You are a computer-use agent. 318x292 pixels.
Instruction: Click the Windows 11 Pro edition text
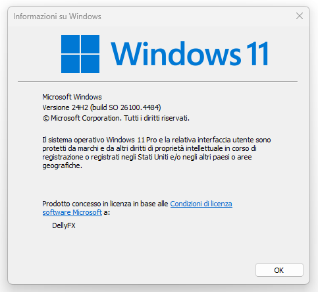point(132,140)
